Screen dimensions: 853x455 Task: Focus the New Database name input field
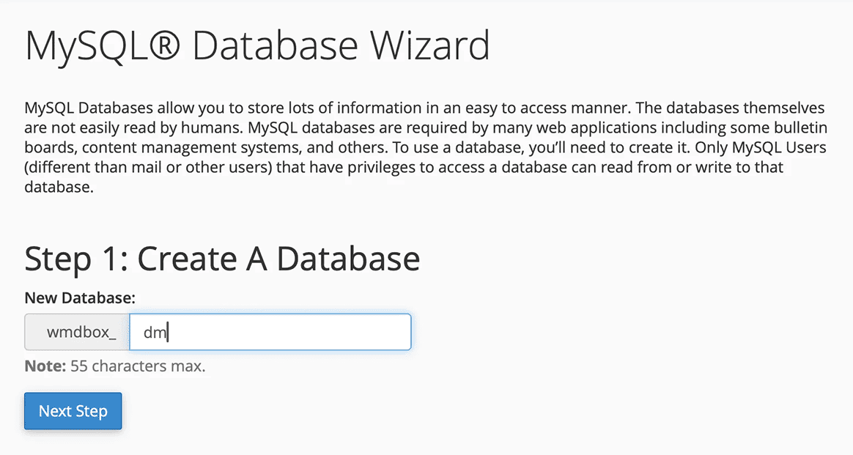click(270, 332)
